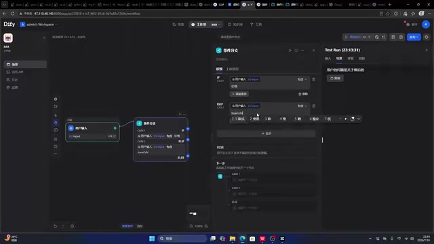Viewport: 434px width, 244px height.
Task: Undo the last canvas action
Action: click(x=55, y=226)
